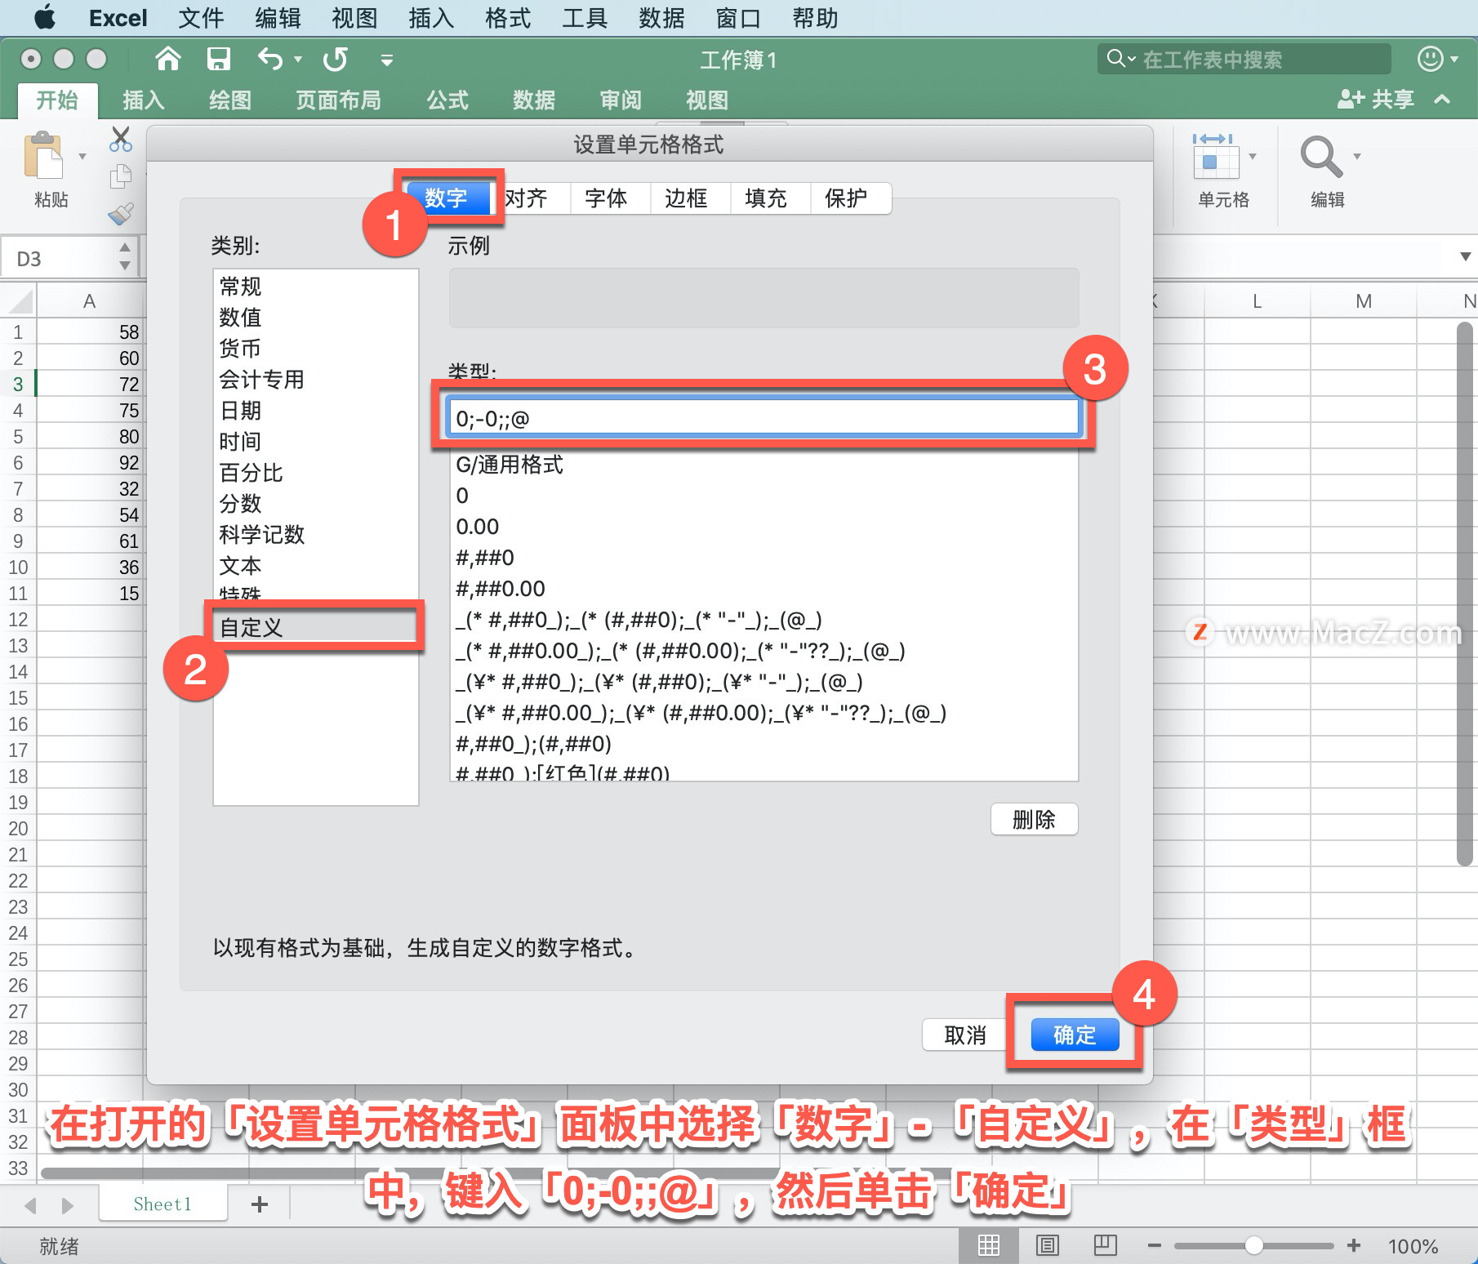The image size is (1478, 1264).
Task: Go to next sheet arrow
Action: point(67,1205)
